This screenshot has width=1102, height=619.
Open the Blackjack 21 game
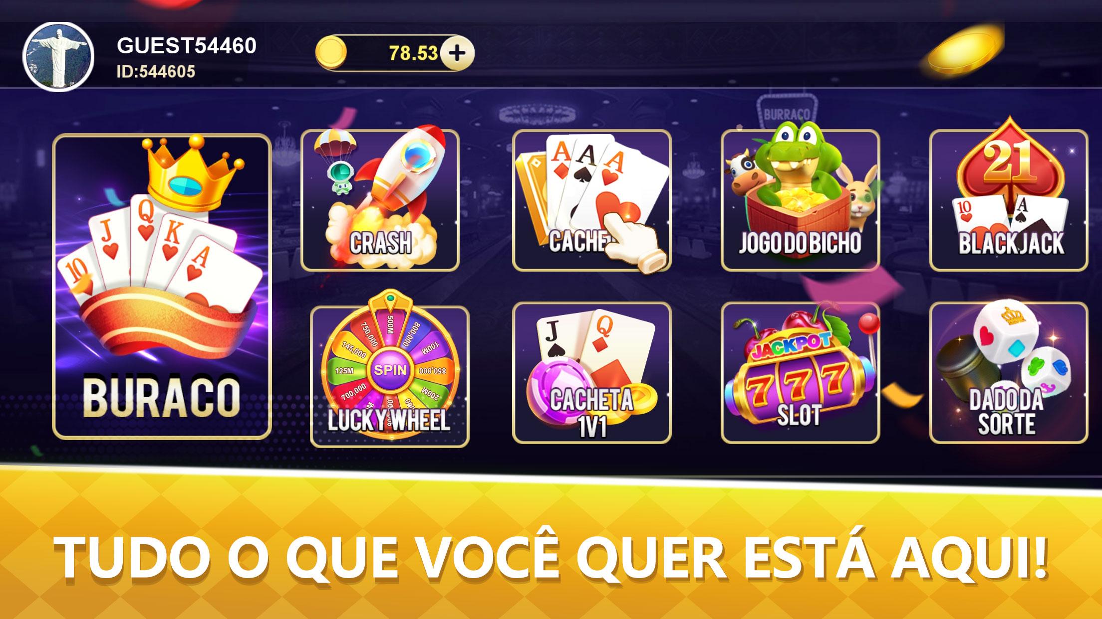tap(1009, 200)
